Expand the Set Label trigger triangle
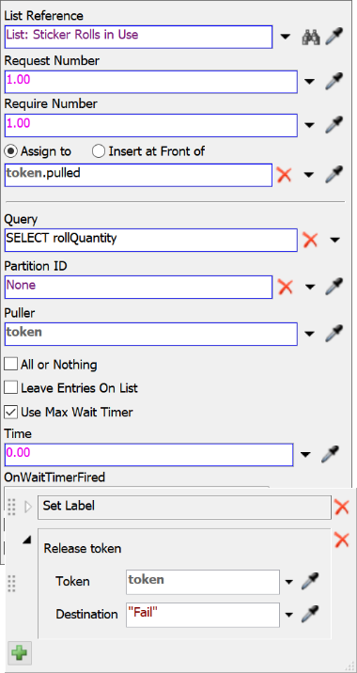357x673 pixels. pos(28,507)
